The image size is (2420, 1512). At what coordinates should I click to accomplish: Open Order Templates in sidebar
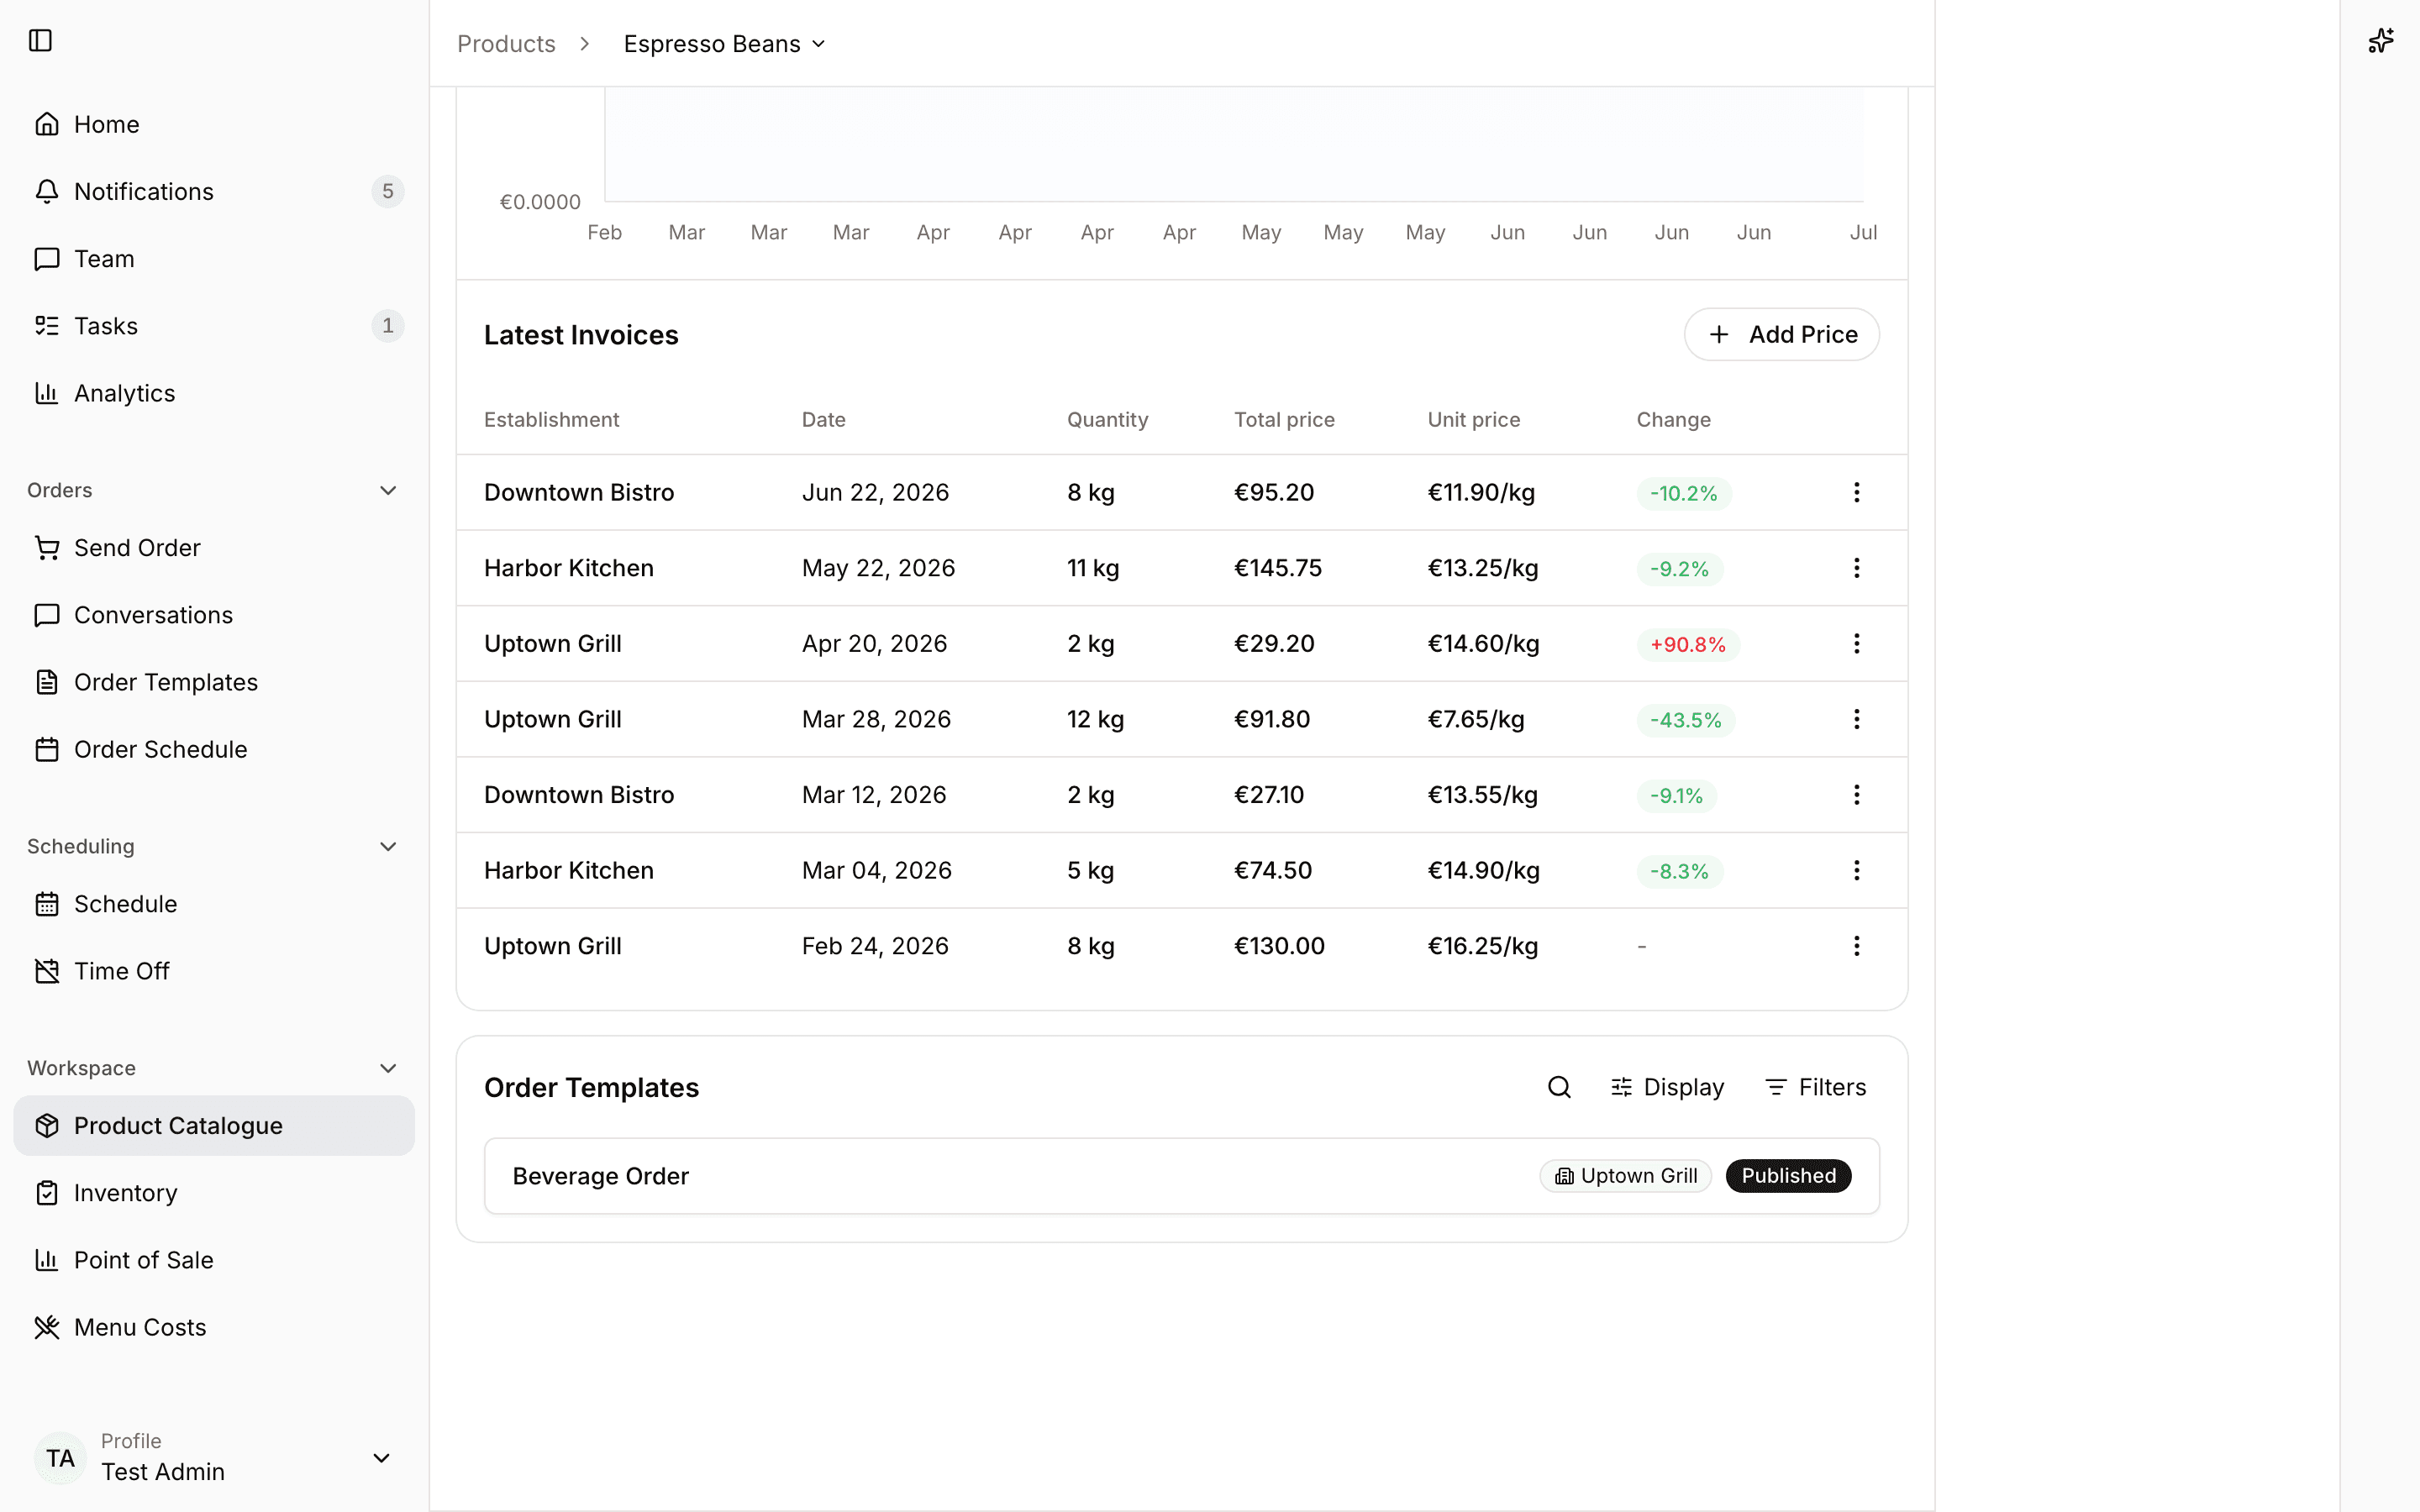click(214, 682)
